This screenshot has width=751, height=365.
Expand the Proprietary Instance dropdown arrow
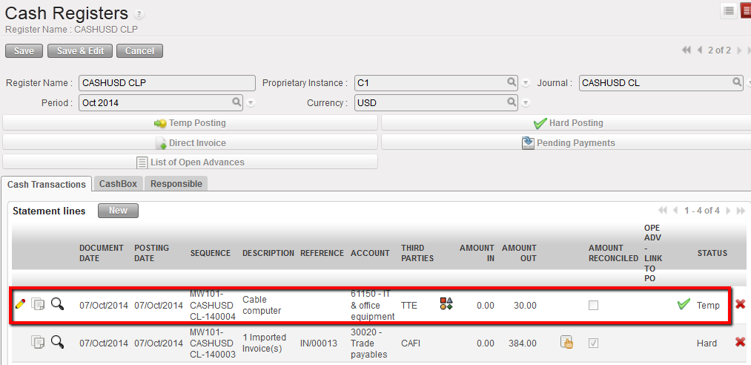pyautogui.click(x=526, y=83)
